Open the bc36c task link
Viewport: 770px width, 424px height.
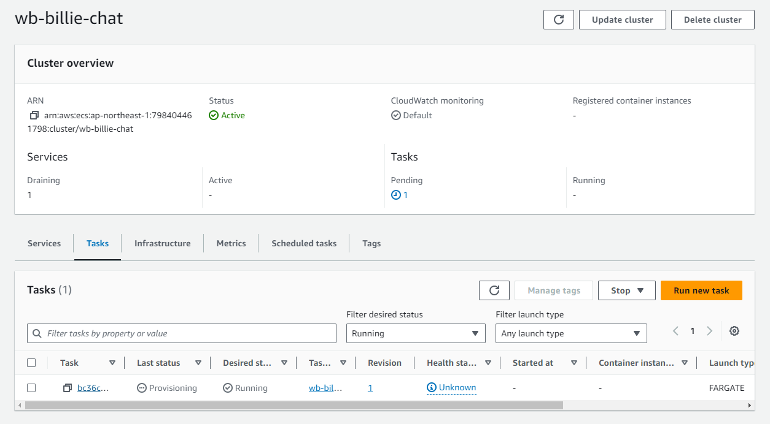point(93,388)
